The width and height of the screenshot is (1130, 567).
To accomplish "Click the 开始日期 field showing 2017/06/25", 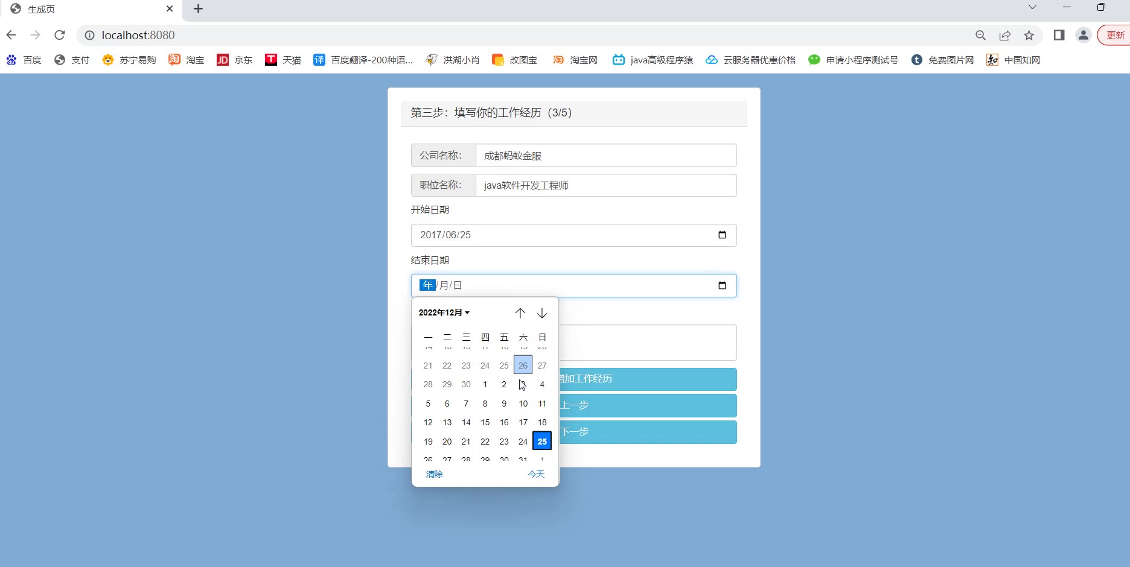I will pos(573,235).
